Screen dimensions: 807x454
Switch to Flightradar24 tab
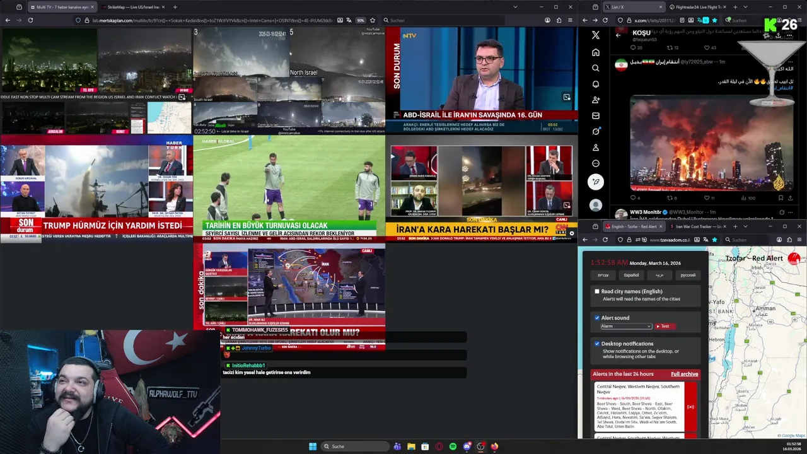(x=697, y=7)
